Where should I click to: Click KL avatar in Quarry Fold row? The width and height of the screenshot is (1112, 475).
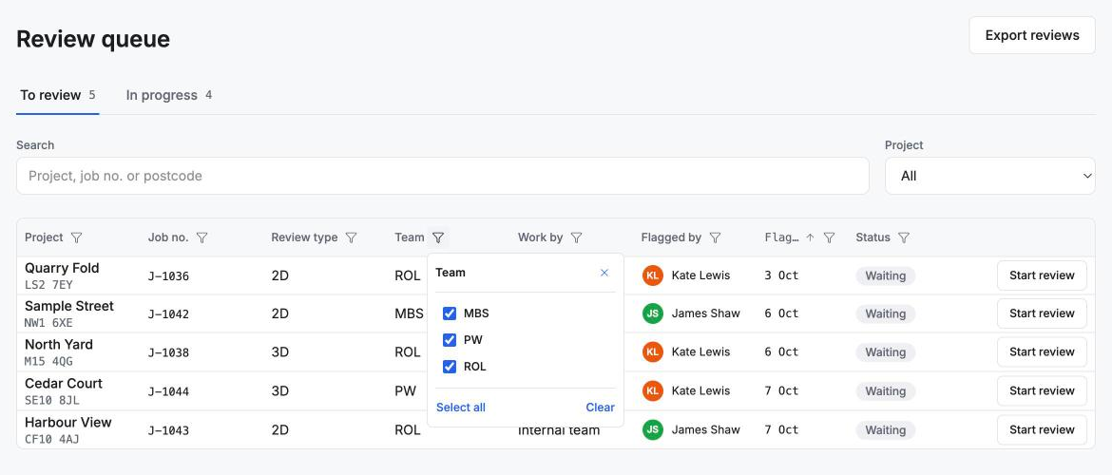click(652, 275)
